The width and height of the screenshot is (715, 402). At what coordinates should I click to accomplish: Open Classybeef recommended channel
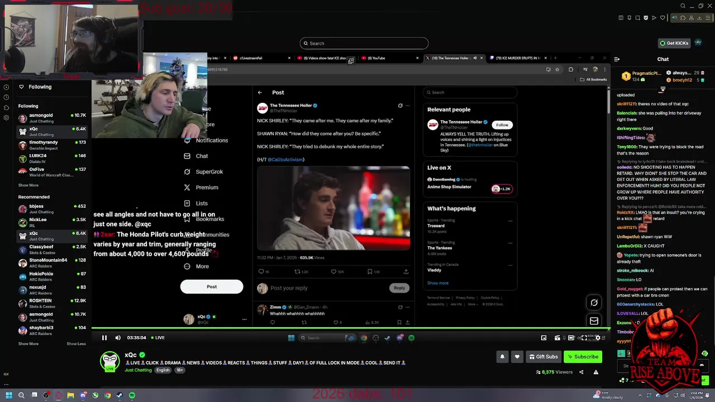[51, 249]
